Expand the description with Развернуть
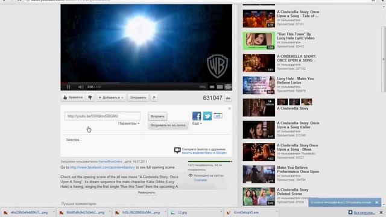The image size is (386, 217). coord(146,192)
